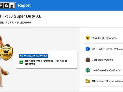The height and width of the screenshot is (92, 123).
Task: Click the NO ACCIDENTS REPORTED blue label
Action: [34, 56]
